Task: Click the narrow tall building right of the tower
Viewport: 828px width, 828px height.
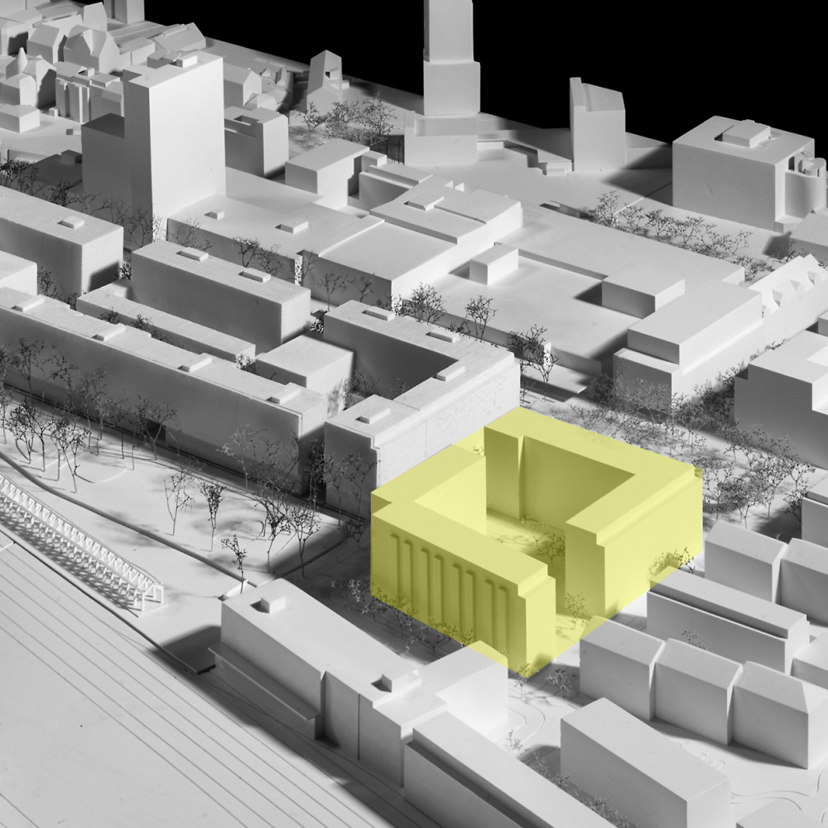Action: [596, 124]
